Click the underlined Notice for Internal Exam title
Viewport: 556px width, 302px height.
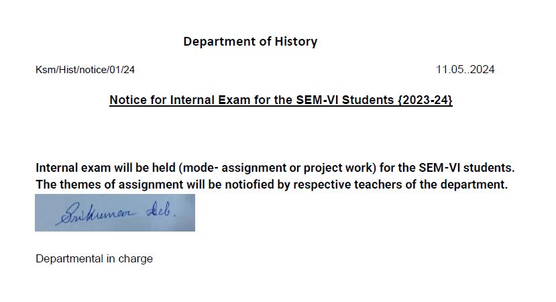(x=281, y=100)
